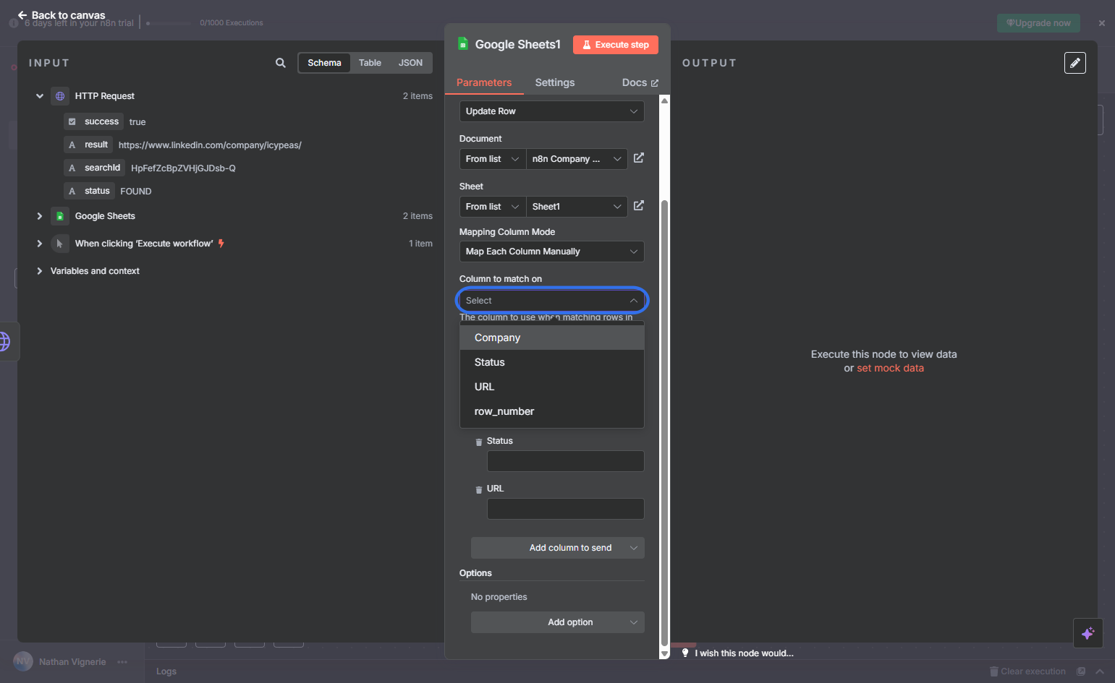Open the Update Row operation dropdown

551,111
